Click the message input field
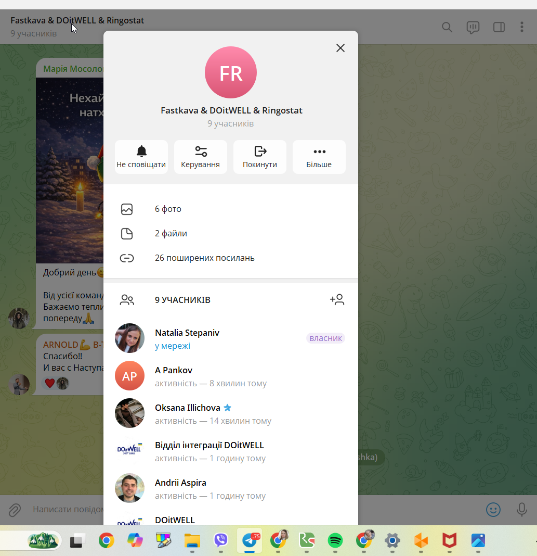The image size is (537, 556). click(x=68, y=510)
